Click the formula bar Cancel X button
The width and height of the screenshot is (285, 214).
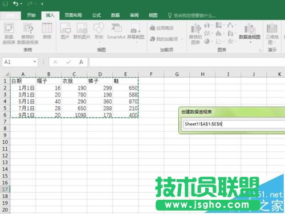click(55, 62)
